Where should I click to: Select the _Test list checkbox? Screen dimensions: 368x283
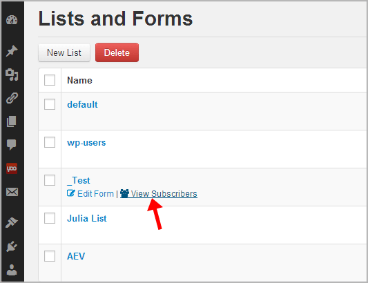pos(50,180)
